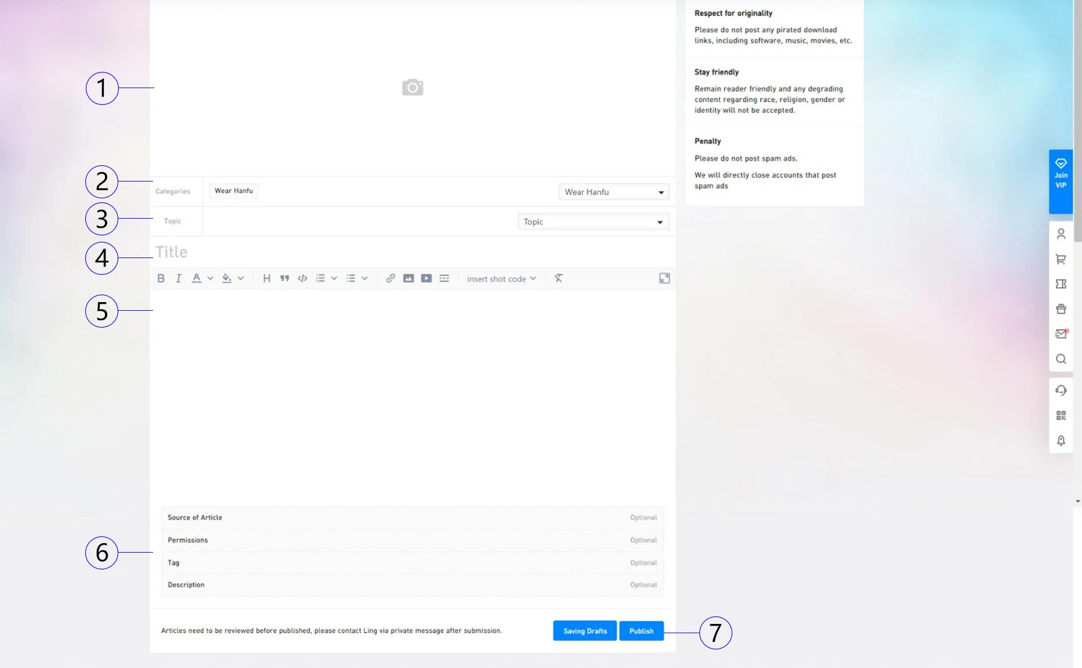Viewport: 1082px width, 668px height.
Task: Open the Wear Hanfu categories dropdown
Action: coord(613,192)
